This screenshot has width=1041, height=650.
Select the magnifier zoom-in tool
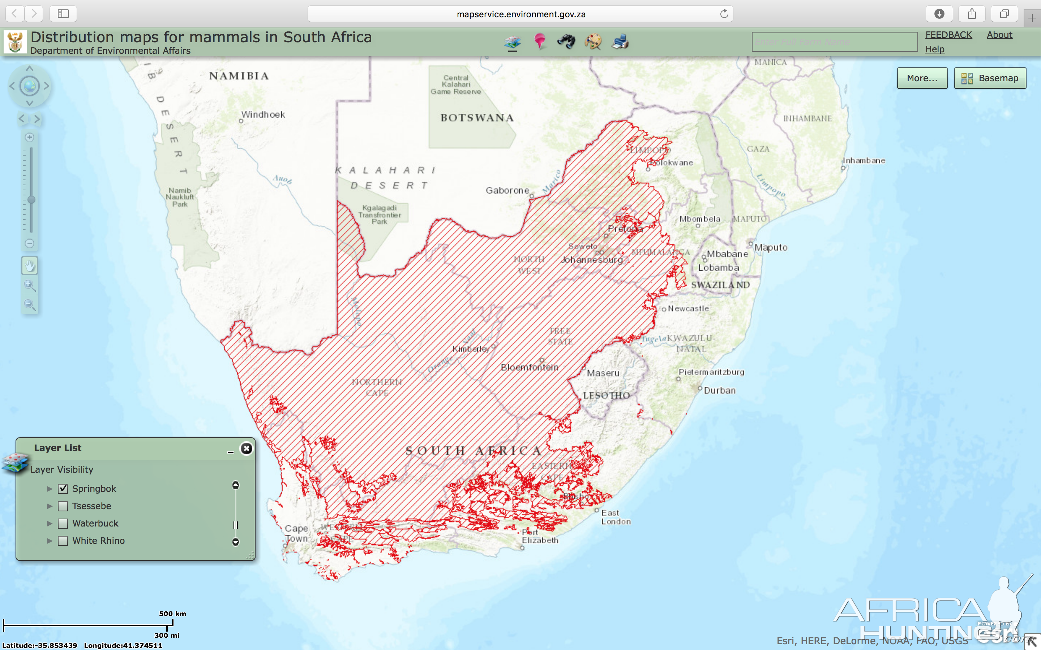pyautogui.click(x=30, y=285)
